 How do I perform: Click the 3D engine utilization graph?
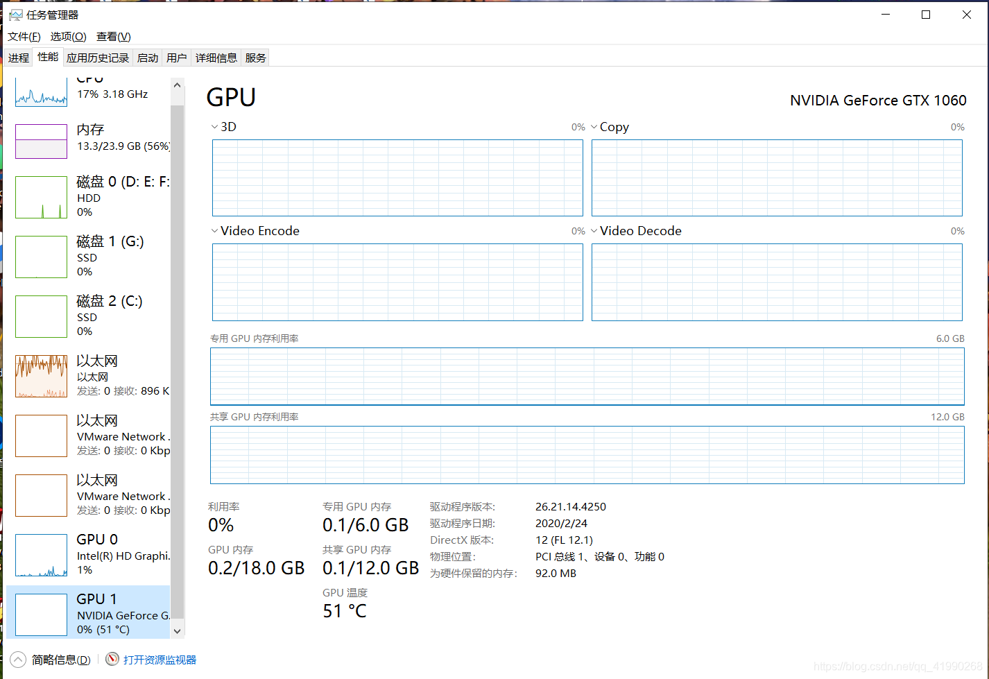(397, 178)
